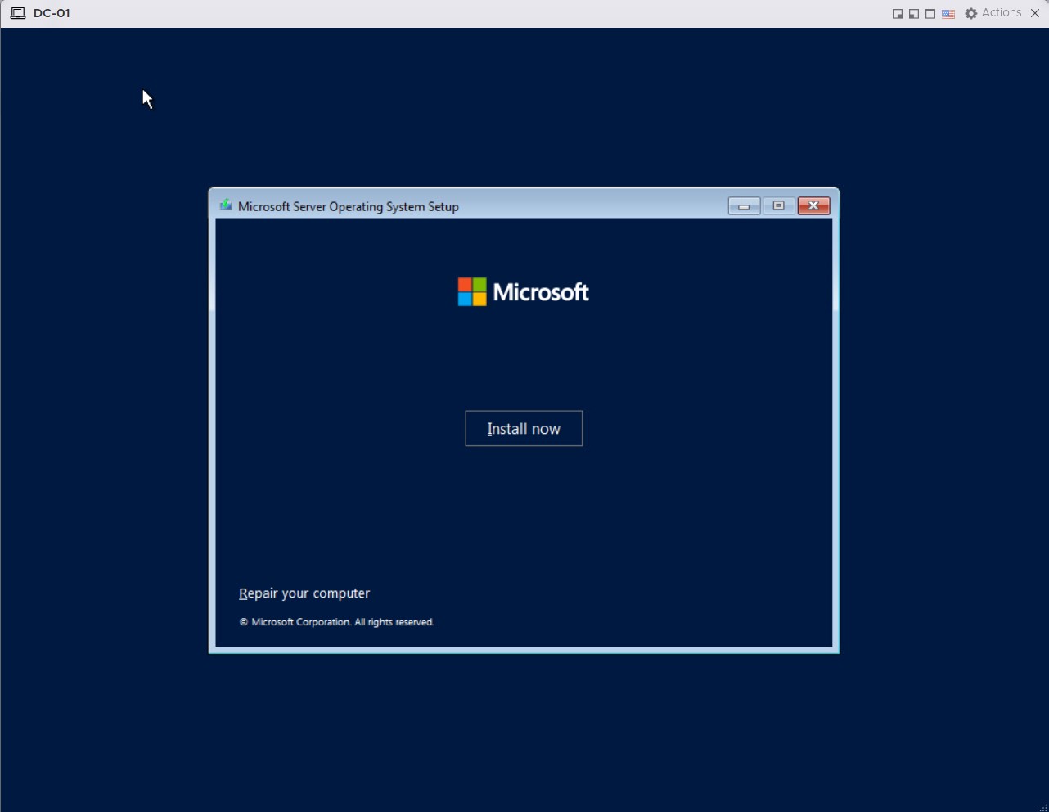This screenshot has width=1049, height=812.
Task: Click the Microsoft four-color logo
Action: point(472,292)
